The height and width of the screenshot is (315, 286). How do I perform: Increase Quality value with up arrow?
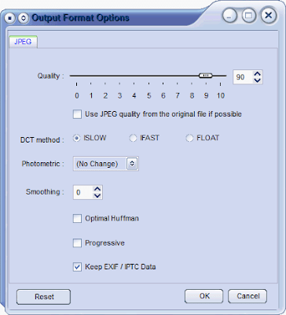click(x=258, y=74)
